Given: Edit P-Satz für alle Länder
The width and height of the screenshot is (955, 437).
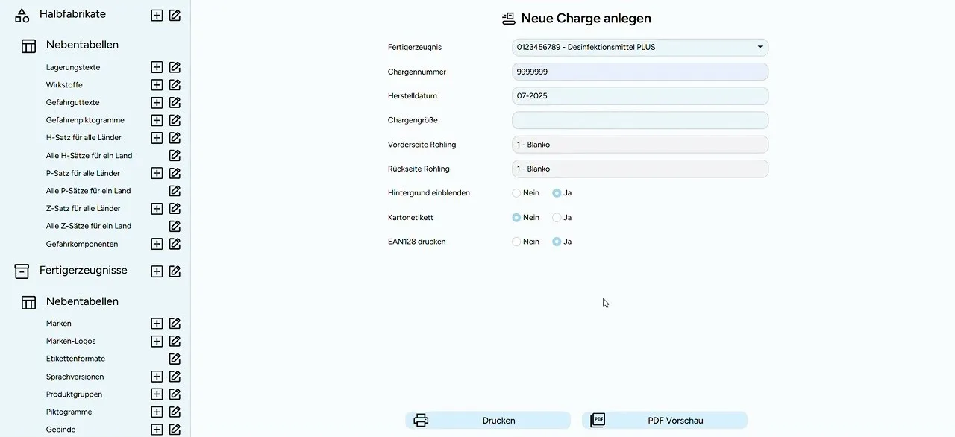Looking at the screenshot, I should (x=175, y=173).
